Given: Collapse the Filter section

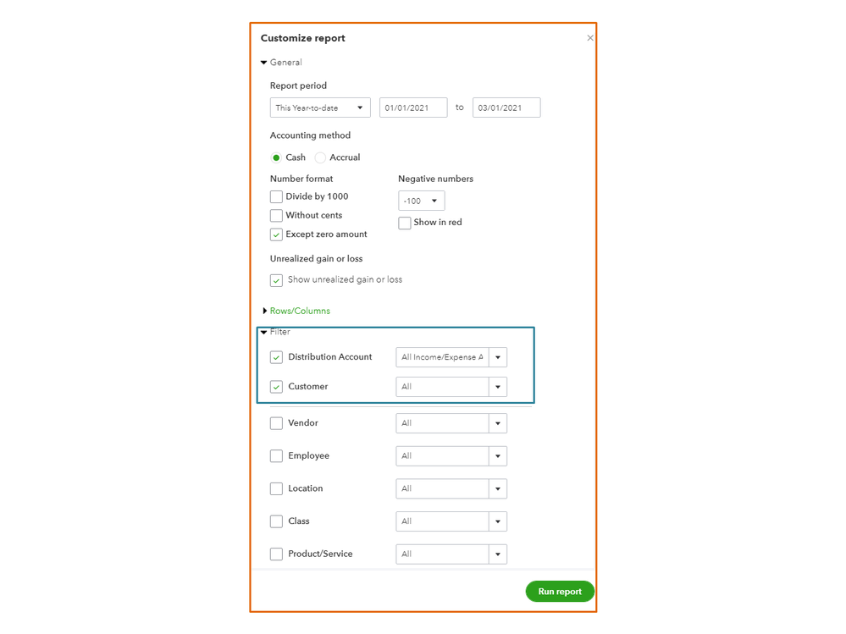Looking at the screenshot, I should click(264, 333).
